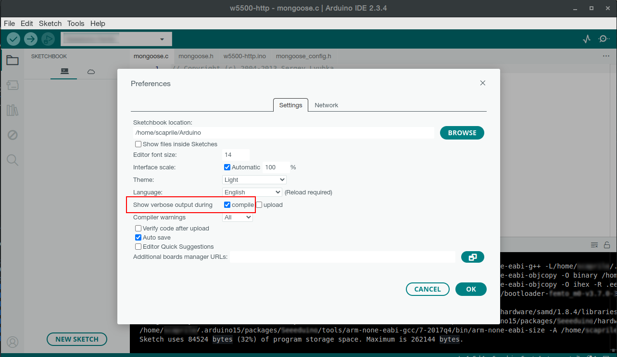Click the user account icon in sidebar

point(13,342)
